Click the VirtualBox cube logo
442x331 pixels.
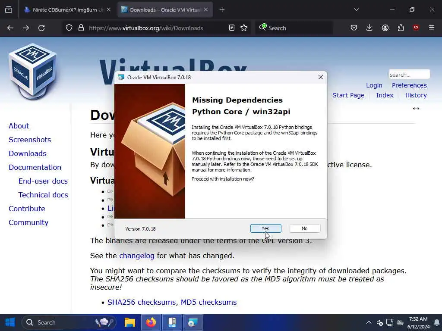[x=33, y=72]
